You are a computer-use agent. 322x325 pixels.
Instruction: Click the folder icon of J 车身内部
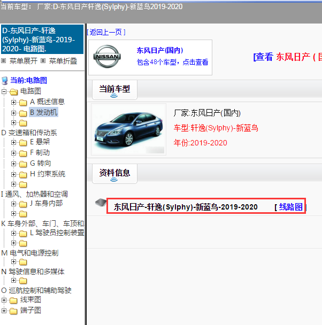coord(23,204)
